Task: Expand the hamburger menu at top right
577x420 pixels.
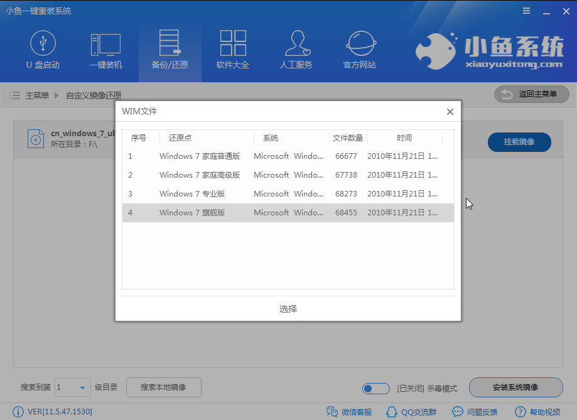Action: (526, 10)
